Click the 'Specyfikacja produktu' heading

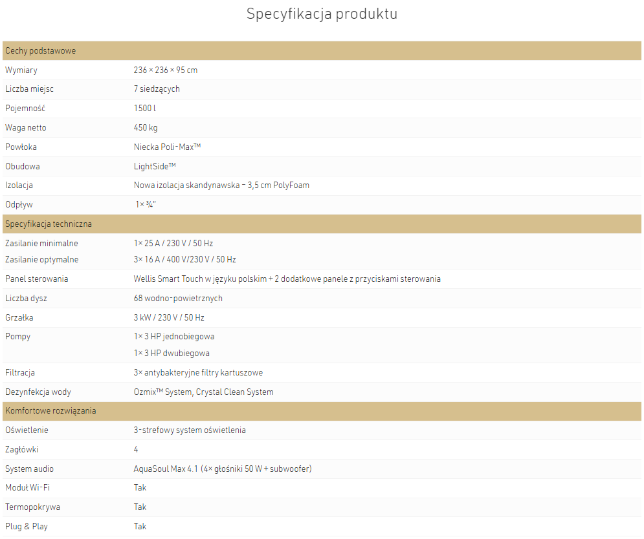[x=322, y=14]
